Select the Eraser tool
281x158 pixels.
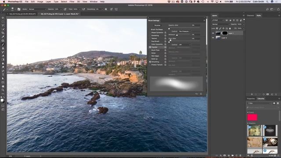pyautogui.click(x=3, y=56)
